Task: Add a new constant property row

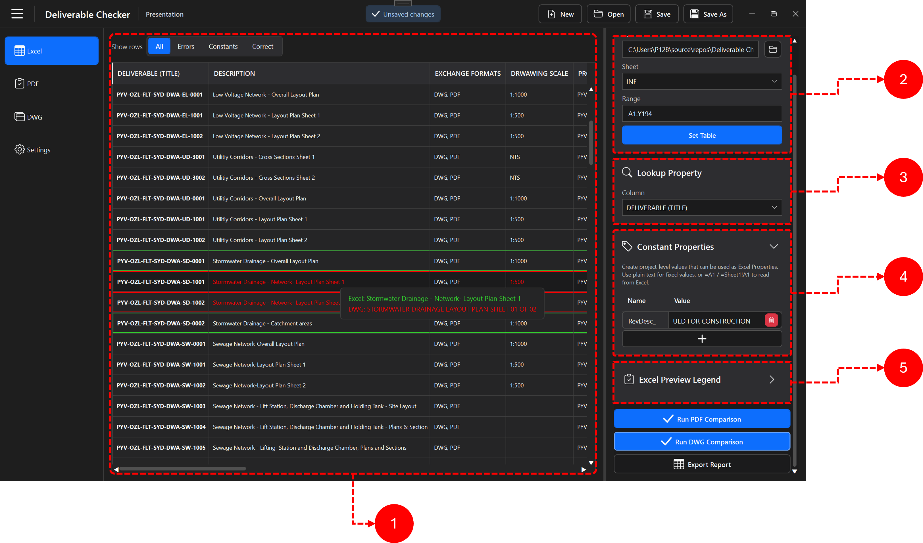Action: 702,339
